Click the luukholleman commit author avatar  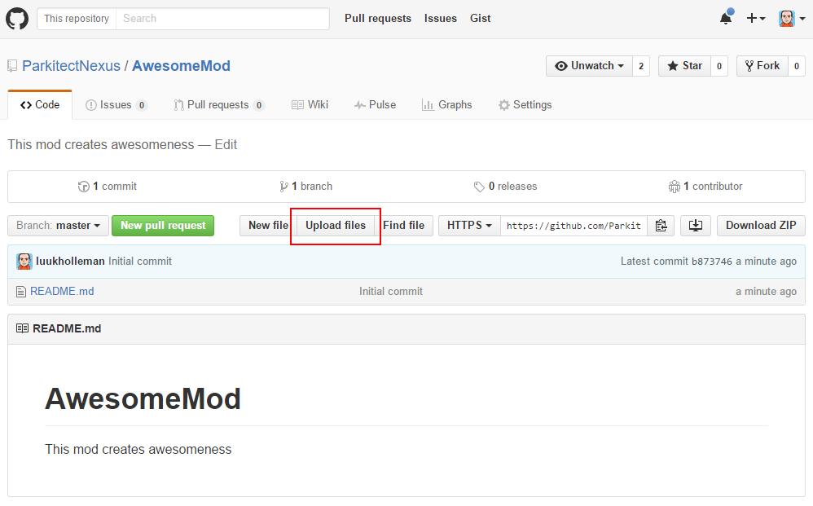24,262
